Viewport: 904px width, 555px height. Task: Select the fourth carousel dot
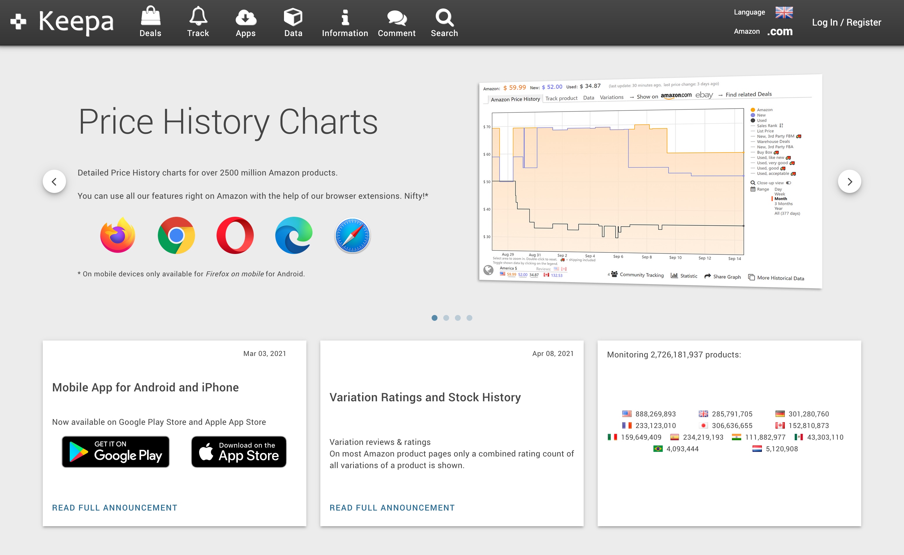[x=469, y=318]
